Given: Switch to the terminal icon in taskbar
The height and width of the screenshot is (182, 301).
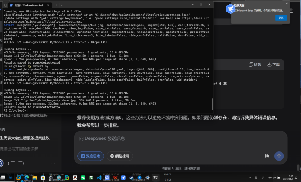Looking at the screenshot, I should coord(156,178).
